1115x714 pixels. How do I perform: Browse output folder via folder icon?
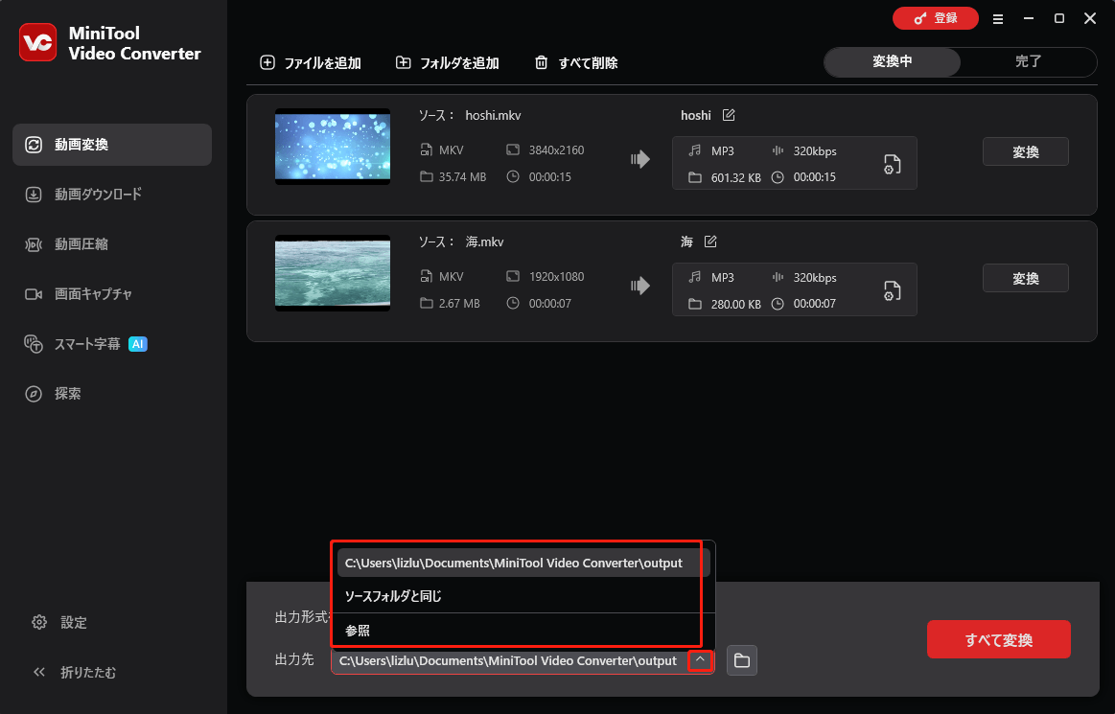[x=741, y=660]
